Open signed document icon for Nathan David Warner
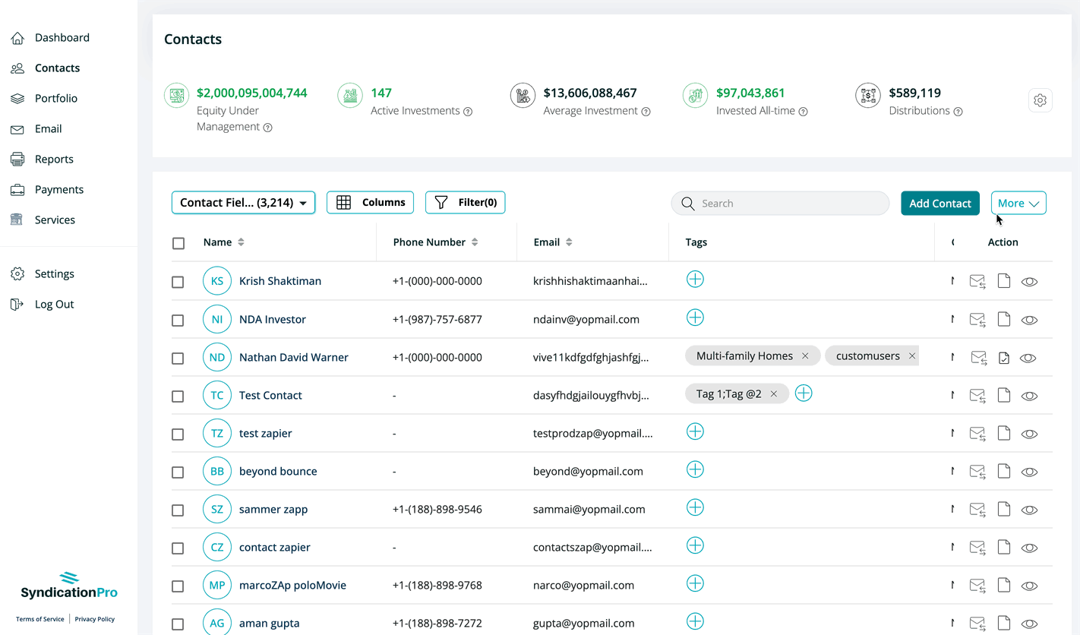Image resolution: width=1080 pixels, height=635 pixels. click(x=1004, y=358)
